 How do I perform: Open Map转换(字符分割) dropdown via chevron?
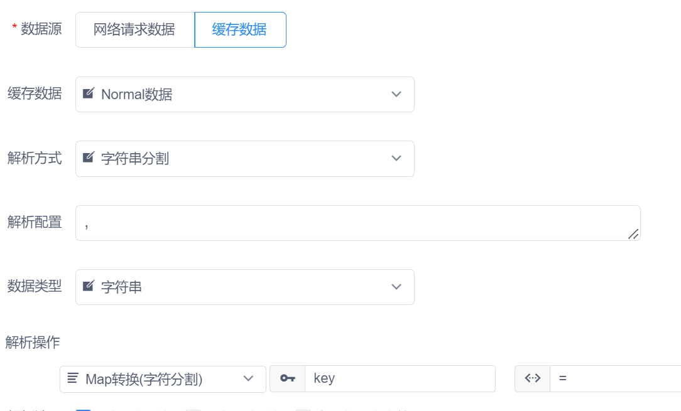(249, 378)
